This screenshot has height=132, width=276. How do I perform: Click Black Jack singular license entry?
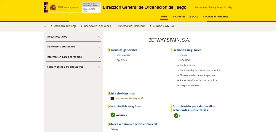pos(185,60)
